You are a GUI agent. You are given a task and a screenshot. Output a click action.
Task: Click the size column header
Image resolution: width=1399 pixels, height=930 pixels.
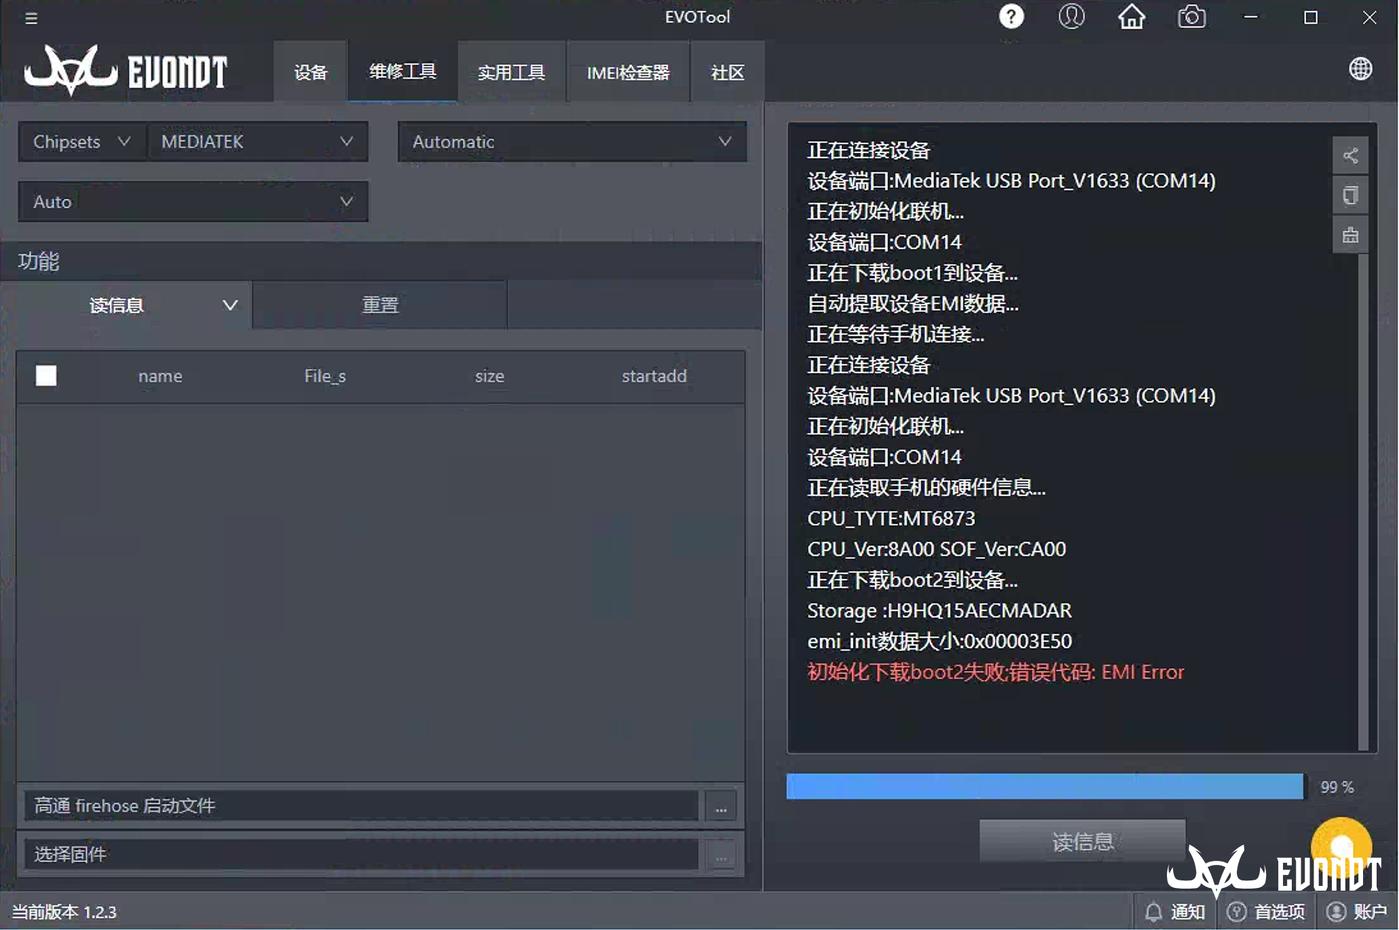click(x=489, y=376)
